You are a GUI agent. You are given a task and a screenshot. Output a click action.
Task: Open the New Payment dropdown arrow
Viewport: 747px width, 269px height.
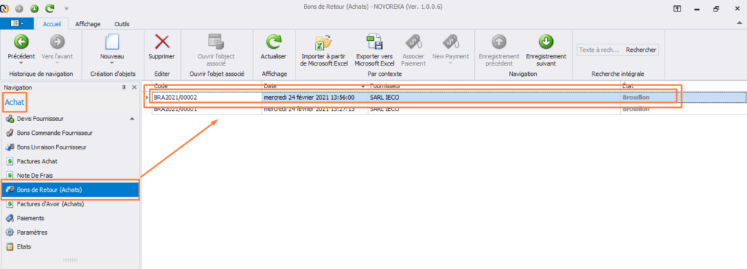(450, 63)
